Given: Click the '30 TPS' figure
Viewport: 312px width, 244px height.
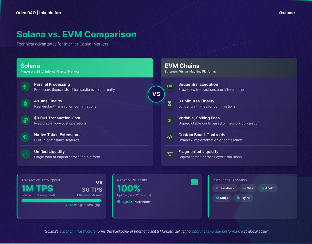Looking at the screenshot, I should 92,190.
